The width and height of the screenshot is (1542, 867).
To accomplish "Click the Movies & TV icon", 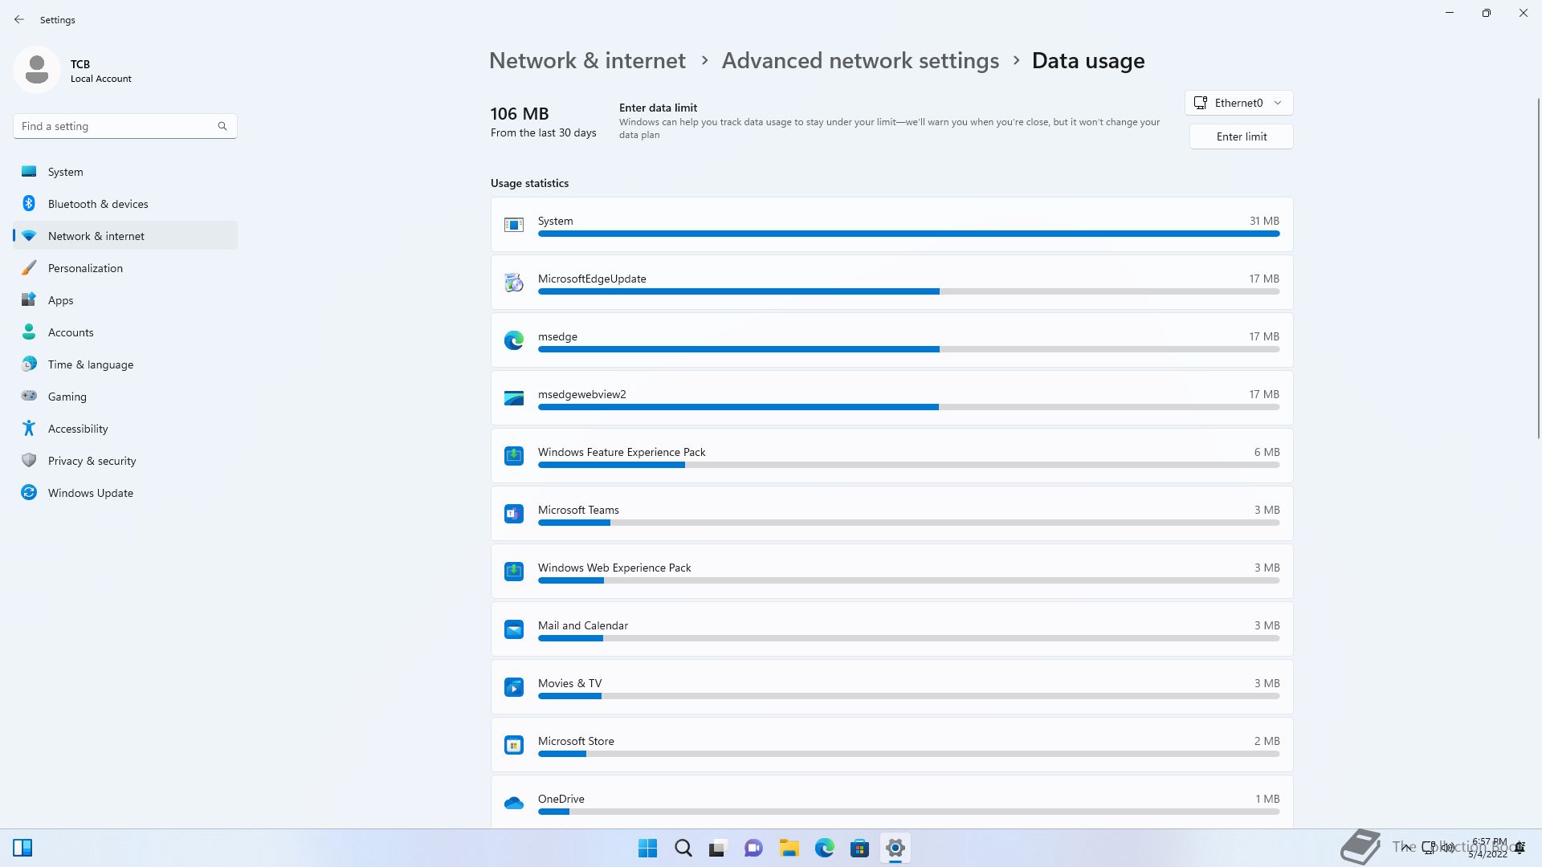I will coord(514,687).
